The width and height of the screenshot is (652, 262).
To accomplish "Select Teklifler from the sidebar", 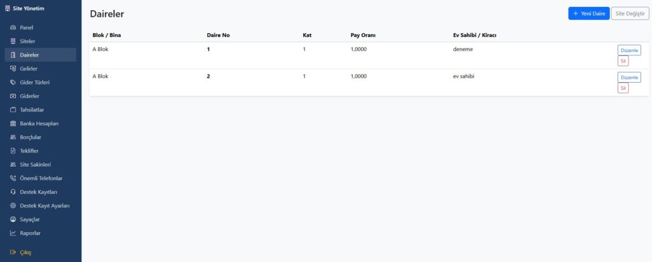I will point(29,151).
